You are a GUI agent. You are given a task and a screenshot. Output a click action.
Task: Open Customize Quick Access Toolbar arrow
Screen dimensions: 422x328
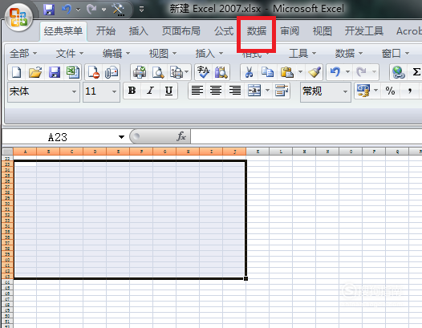141,10
